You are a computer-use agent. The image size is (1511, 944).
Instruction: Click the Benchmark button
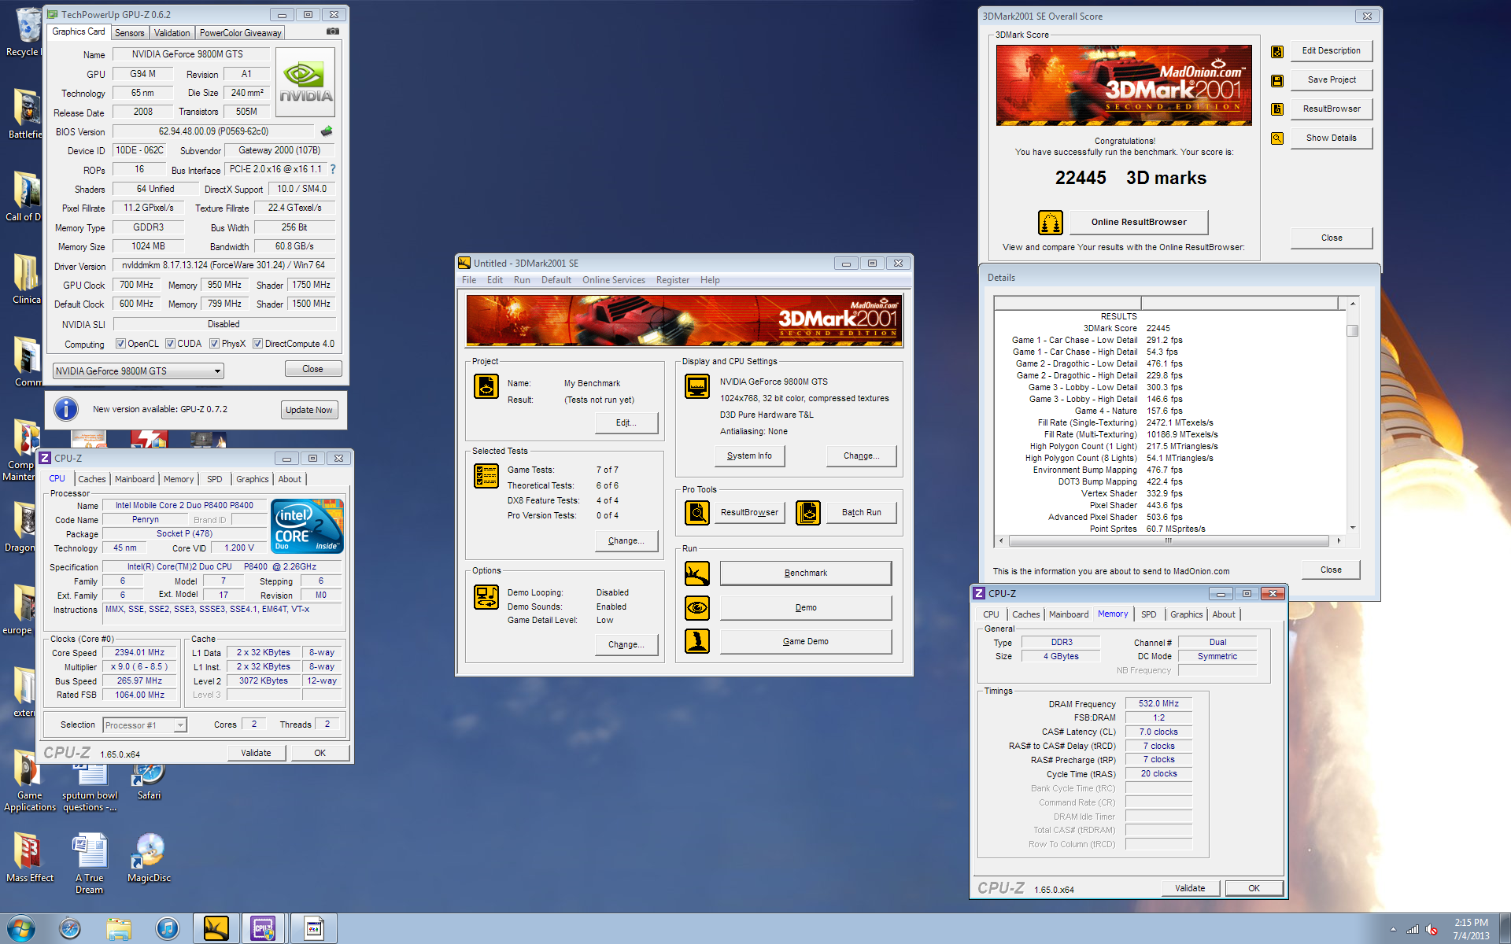[806, 573]
